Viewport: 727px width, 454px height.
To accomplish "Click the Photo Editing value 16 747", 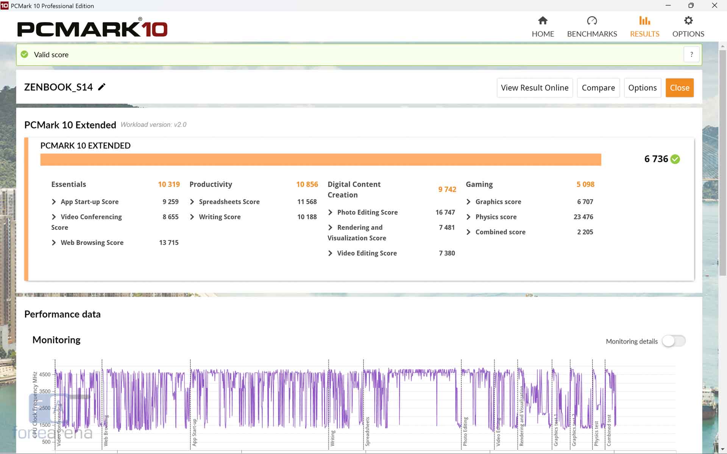I will 445,212.
